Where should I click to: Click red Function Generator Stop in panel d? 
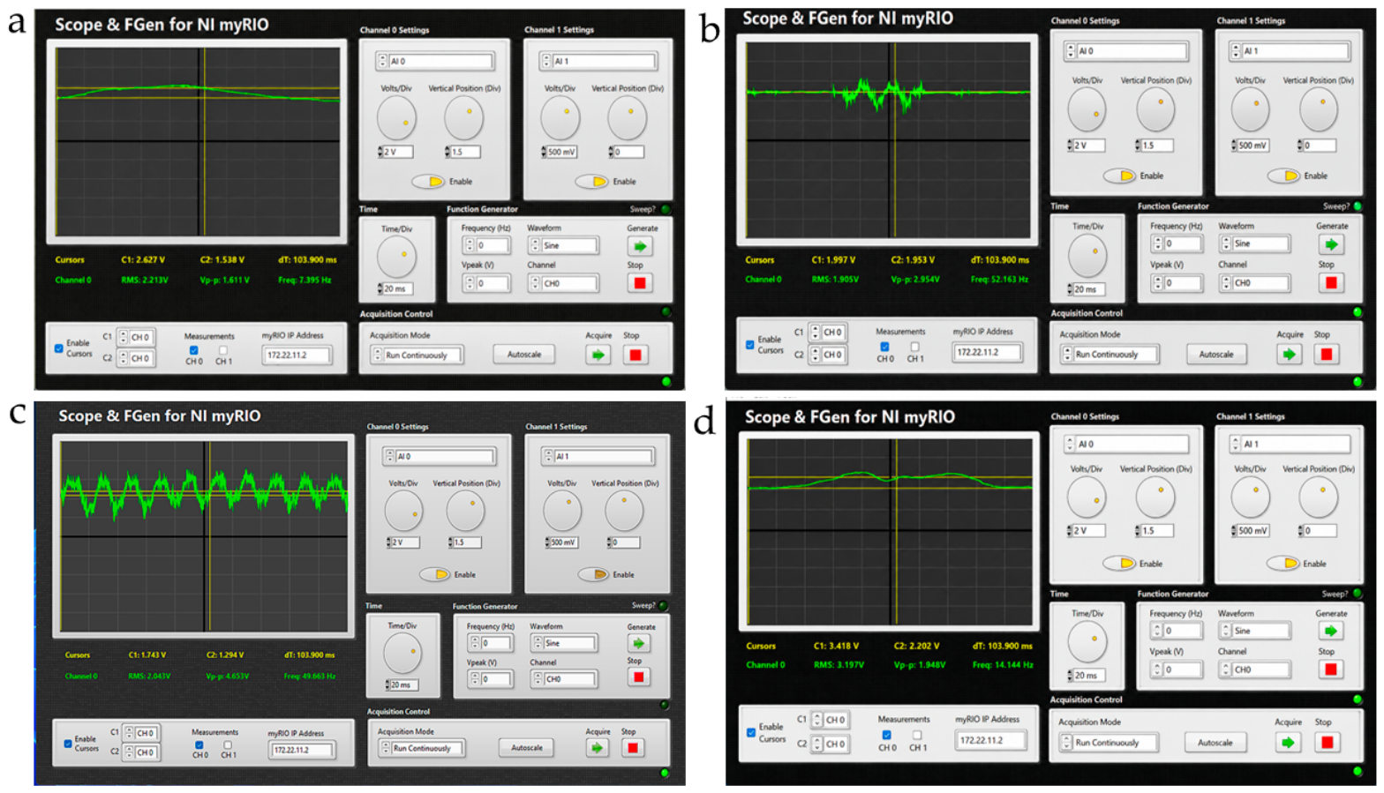[1331, 669]
